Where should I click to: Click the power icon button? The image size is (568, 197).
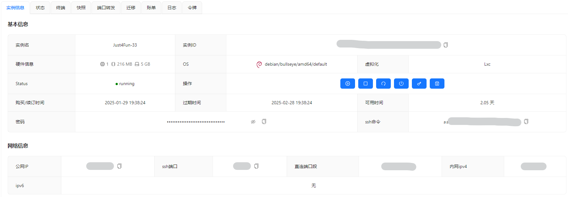click(401, 84)
